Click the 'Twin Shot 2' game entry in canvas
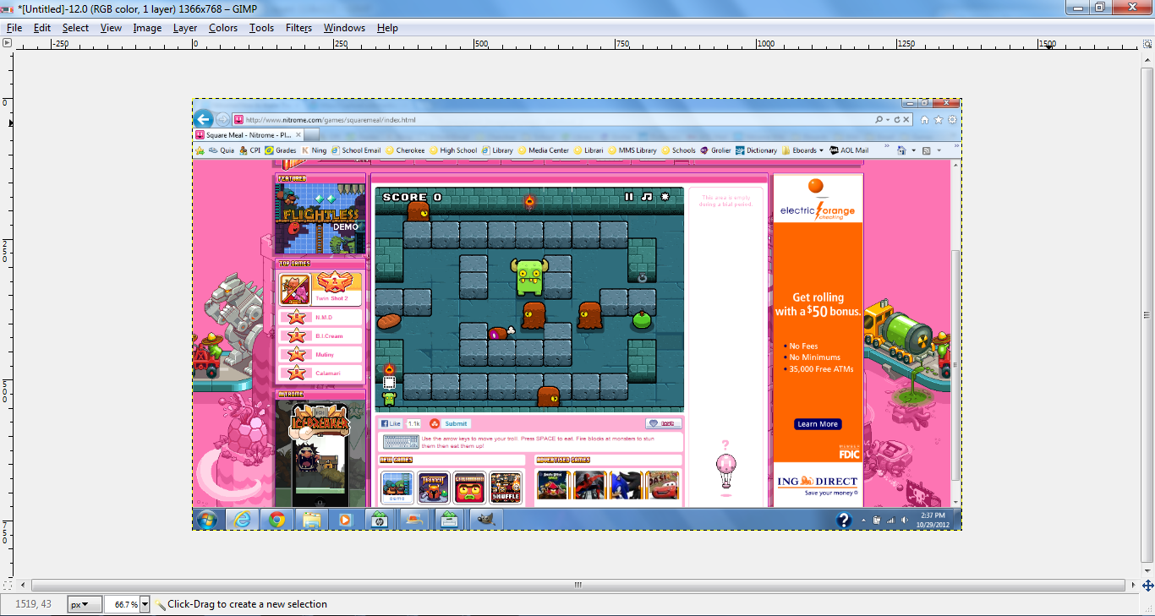Image resolution: width=1155 pixels, height=616 pixels. pos(321,288)
